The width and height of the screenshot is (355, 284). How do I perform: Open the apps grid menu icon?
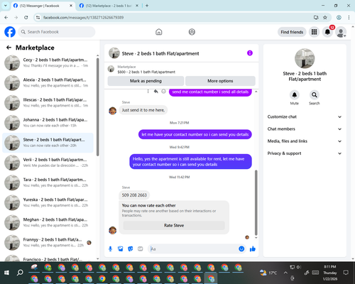314,32
